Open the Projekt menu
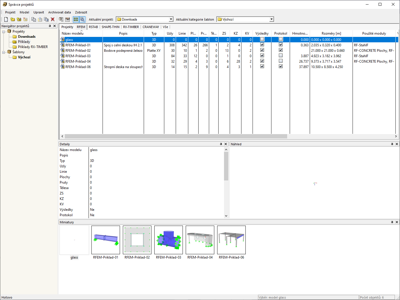Image resolution: width=400 pixels, height=300 pixels. click(10, 12)
